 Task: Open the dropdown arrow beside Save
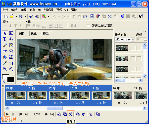pyautogui.click(x=25, y=16)
